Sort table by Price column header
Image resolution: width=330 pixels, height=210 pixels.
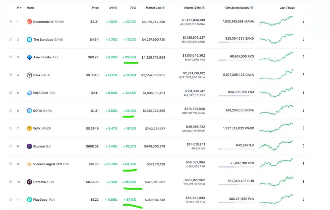95,8
